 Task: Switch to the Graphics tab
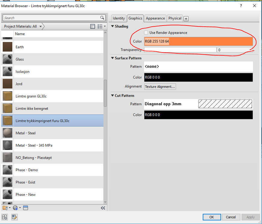coord(135,18)
